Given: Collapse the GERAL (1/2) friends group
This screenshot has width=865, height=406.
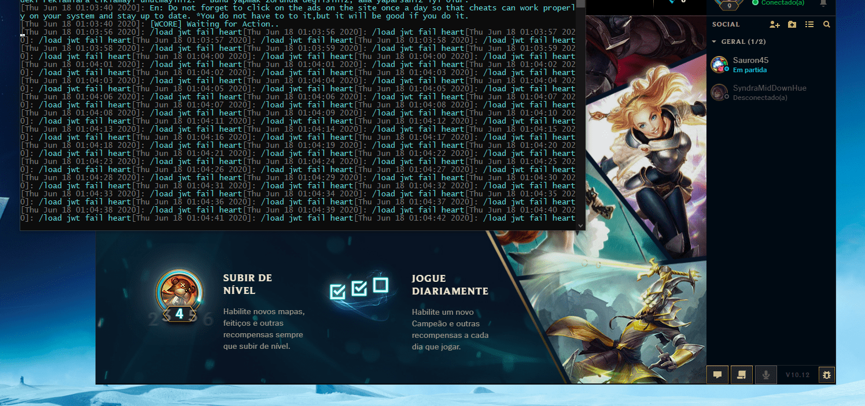Looking at the screenshot, I should (714, 42).
